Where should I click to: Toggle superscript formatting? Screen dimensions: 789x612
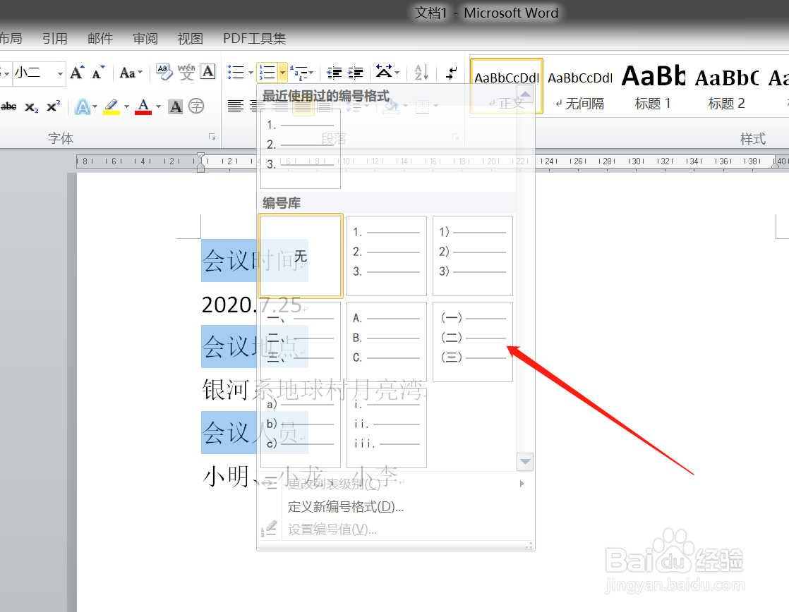(x=53, y=106)
